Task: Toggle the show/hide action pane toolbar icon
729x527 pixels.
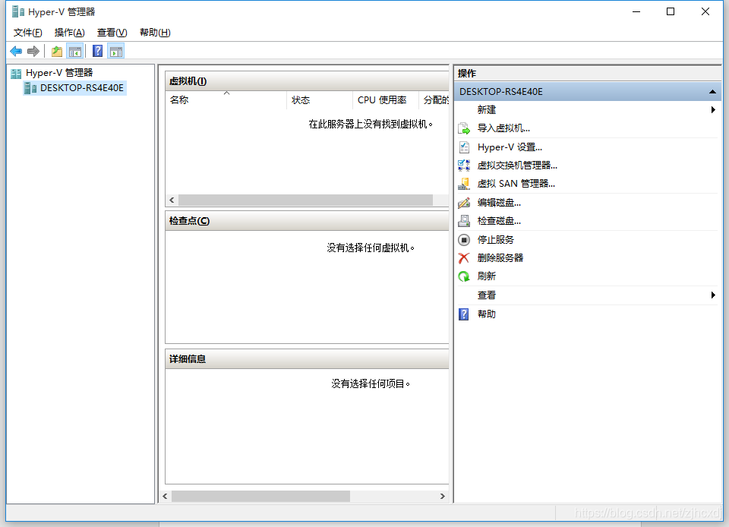Action: 116,51
